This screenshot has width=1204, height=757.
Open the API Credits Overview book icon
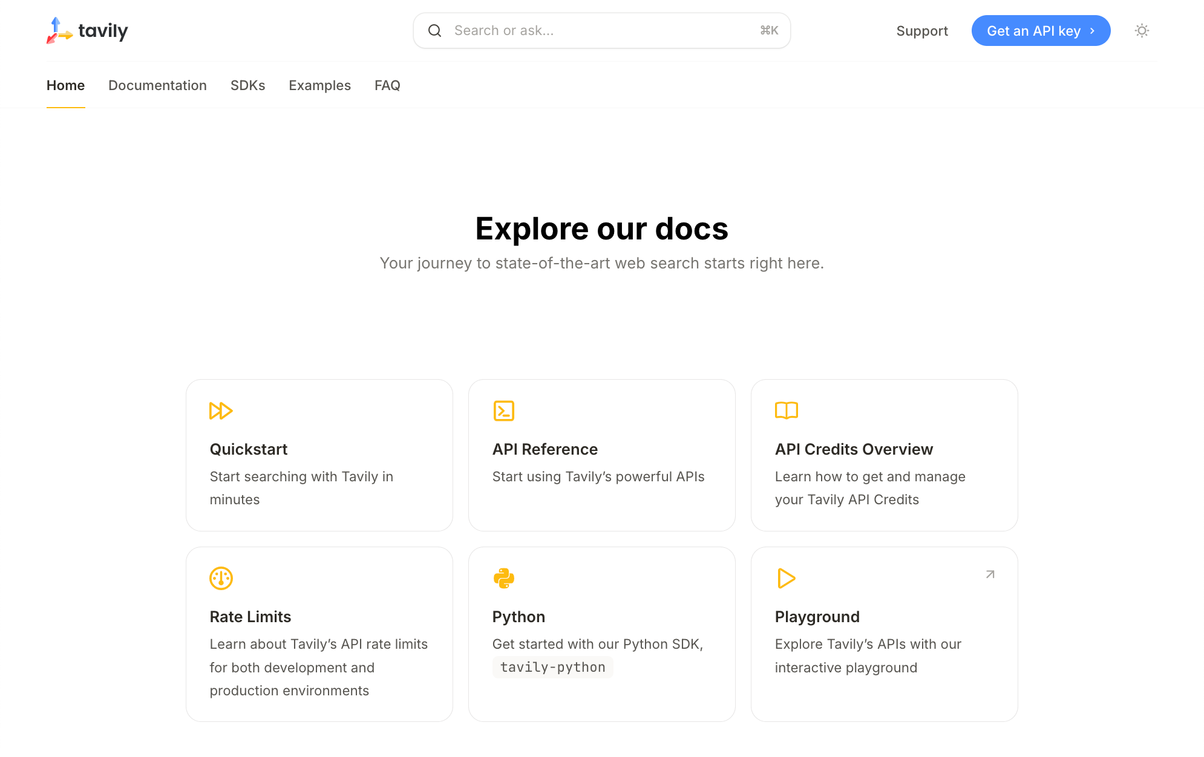(786, 411)
